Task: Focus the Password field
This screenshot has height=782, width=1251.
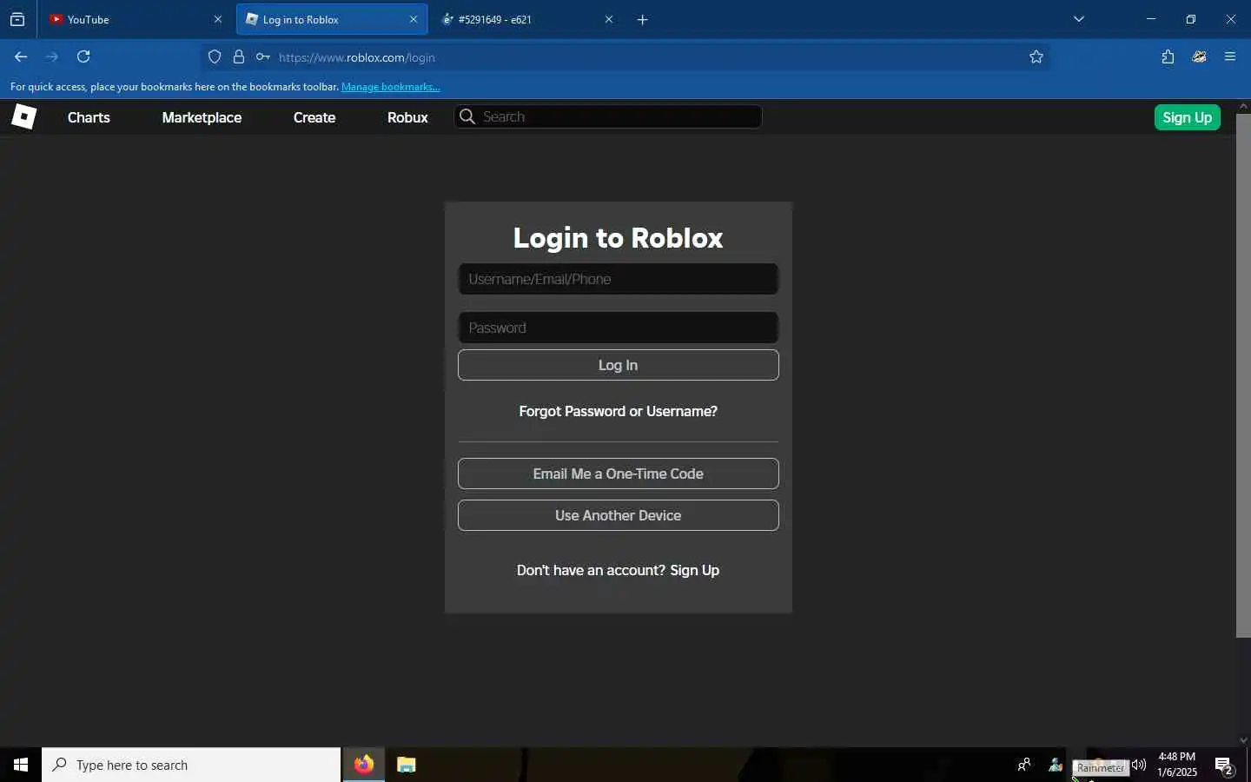Action: pos(618,328)
